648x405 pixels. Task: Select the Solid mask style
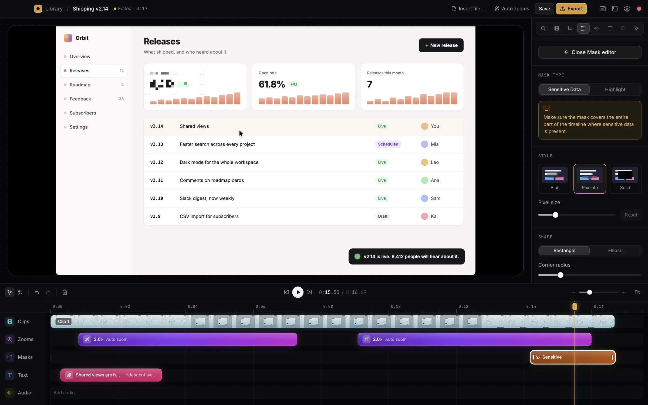625,179
